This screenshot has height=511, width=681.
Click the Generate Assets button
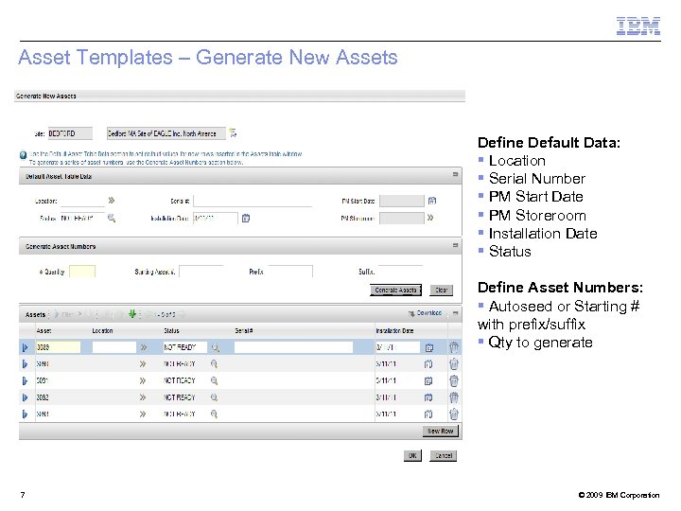tap(395, 290)
